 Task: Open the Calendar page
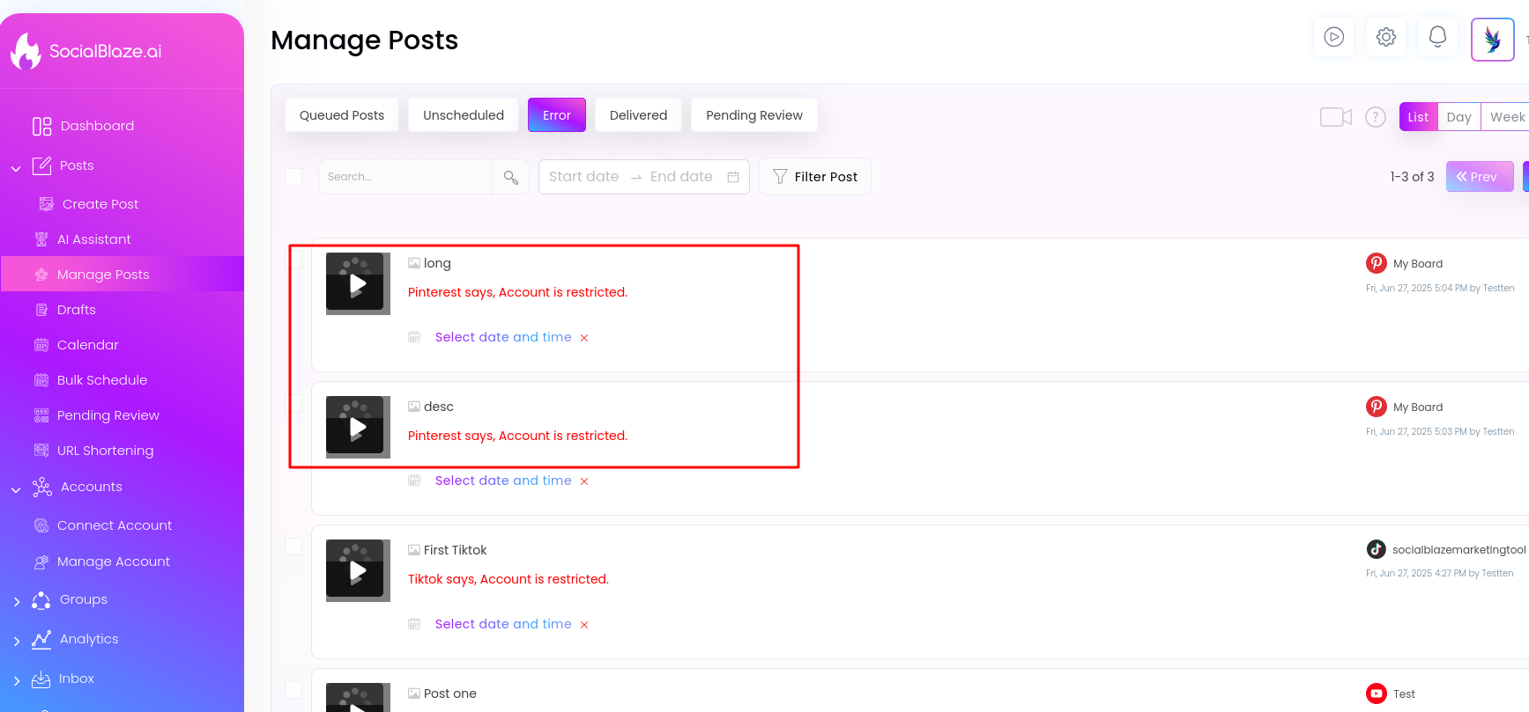pyautogui.click(x=87, y=345)
